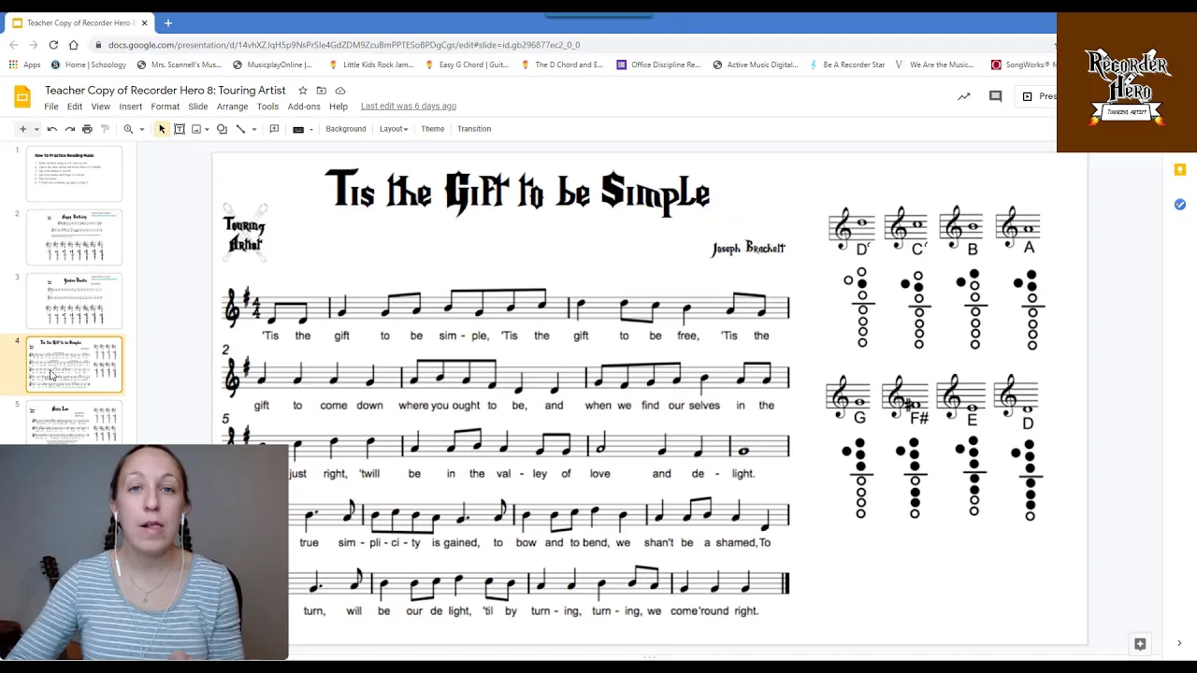Click the add comment icon
The height and width of the screenshot is (673, 1197).
click(x=274, y=129)
